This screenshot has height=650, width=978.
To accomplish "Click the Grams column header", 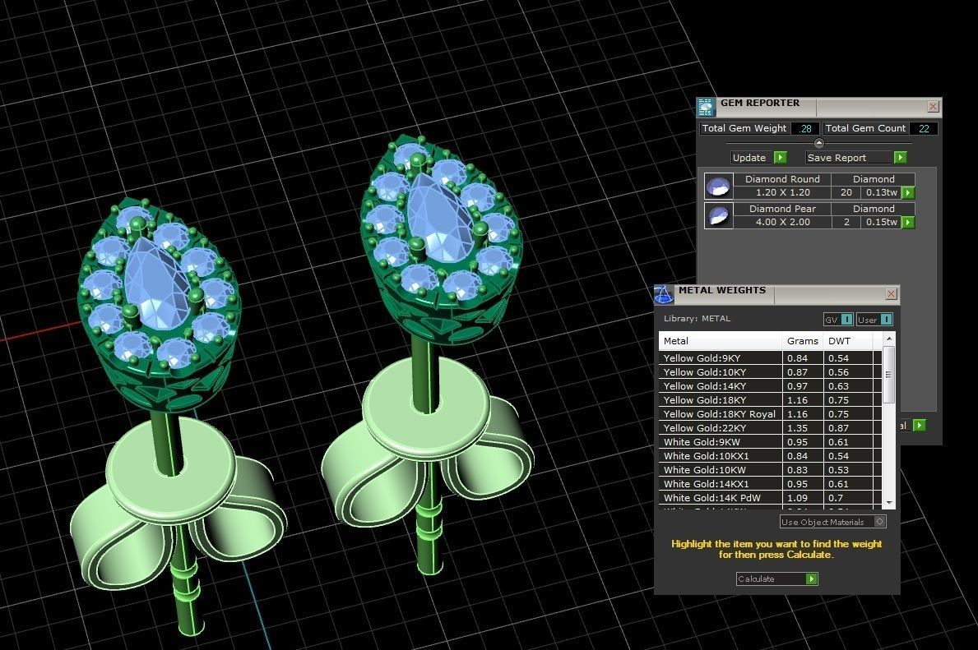I will coord(803,341).
